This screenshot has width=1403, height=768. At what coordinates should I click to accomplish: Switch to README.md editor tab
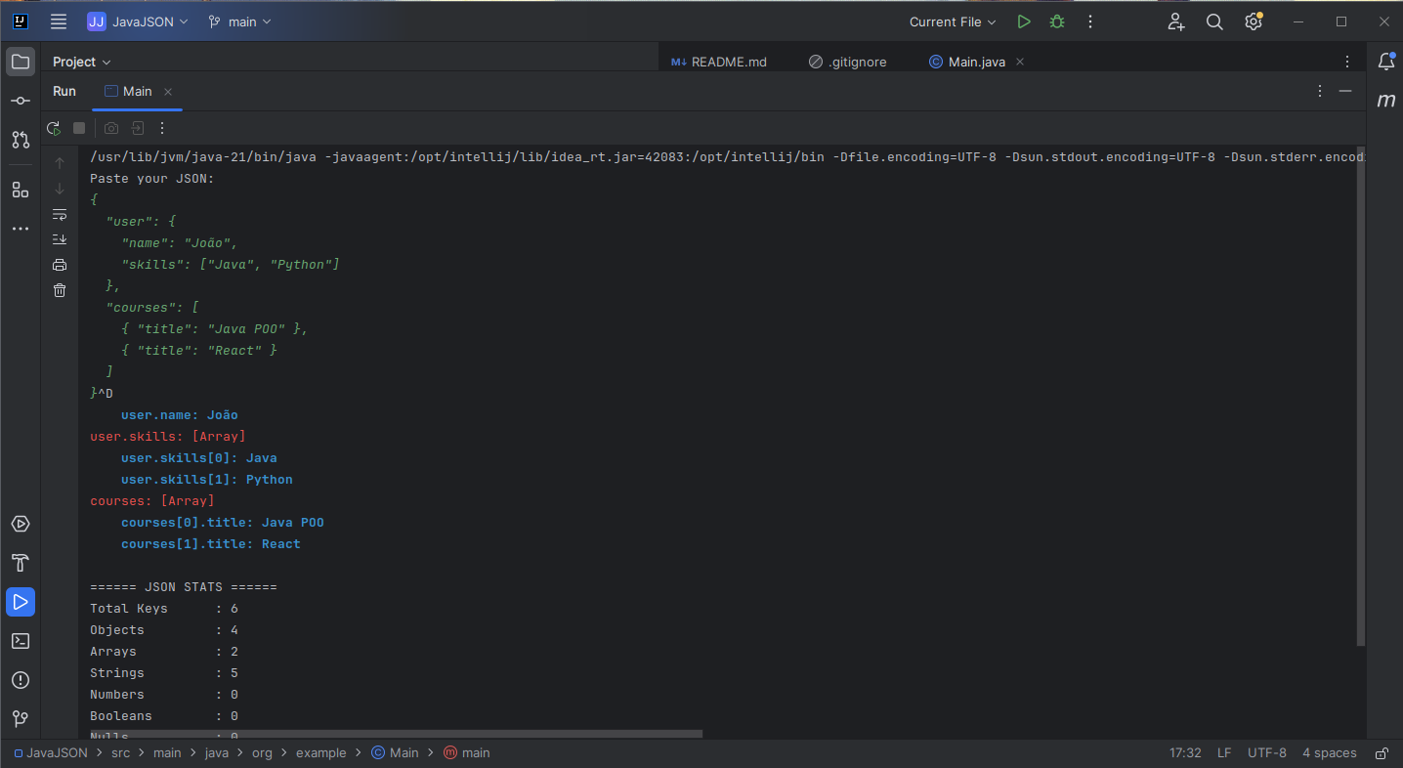718,62
